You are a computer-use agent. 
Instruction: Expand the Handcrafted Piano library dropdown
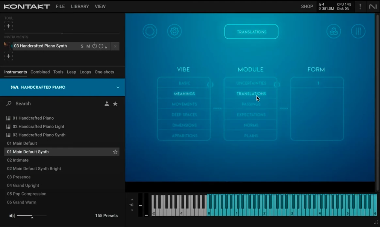coord(118,87)
